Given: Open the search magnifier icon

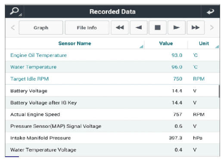Looking at the screenshot, I should click(x=14, y=11).
